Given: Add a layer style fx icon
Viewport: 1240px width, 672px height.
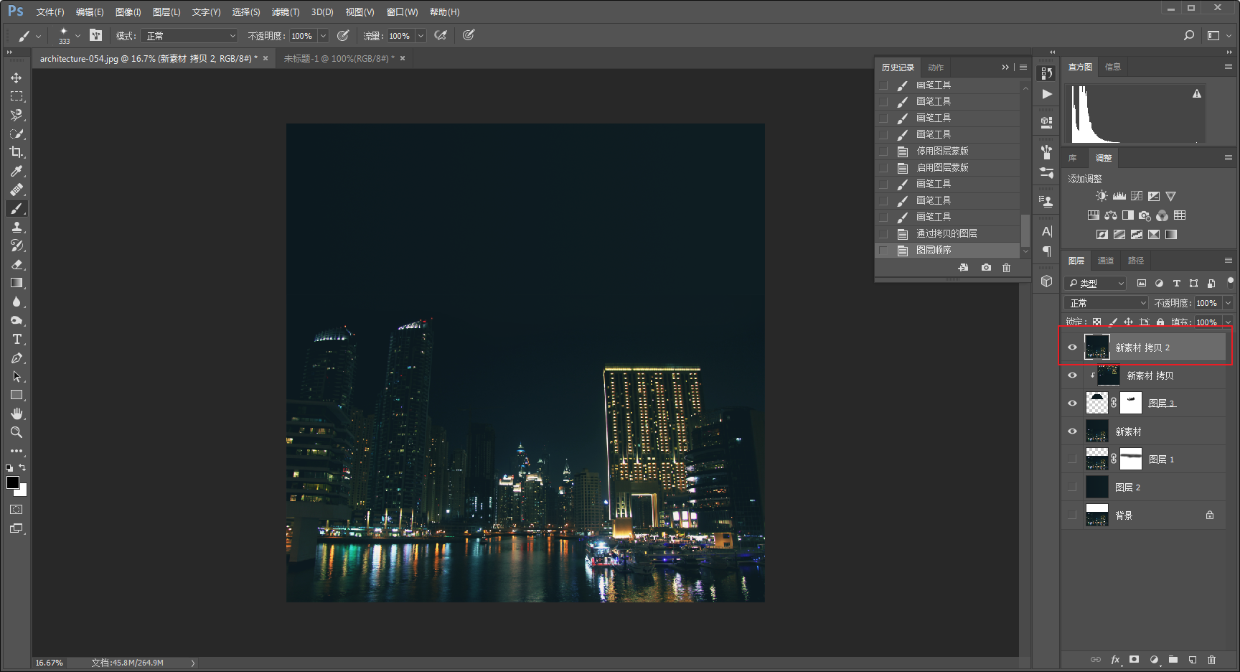Looking at the screenshot, I should [1116, 659].
